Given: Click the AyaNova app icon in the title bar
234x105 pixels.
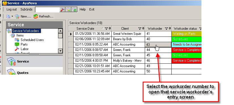Looking at the screenshot, I should (5, 3).
